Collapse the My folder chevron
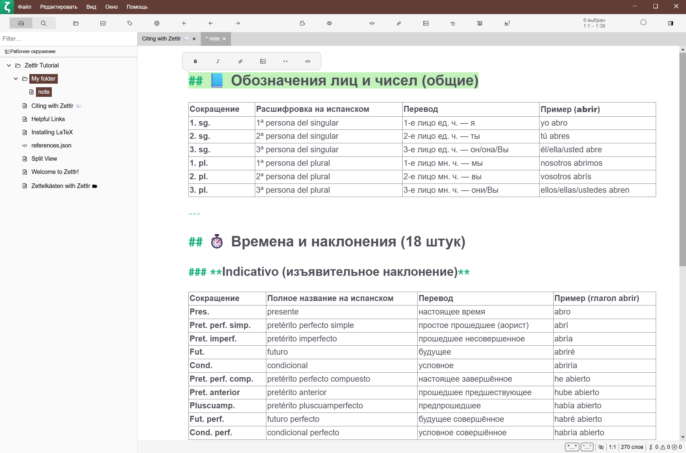 [16, 79]
